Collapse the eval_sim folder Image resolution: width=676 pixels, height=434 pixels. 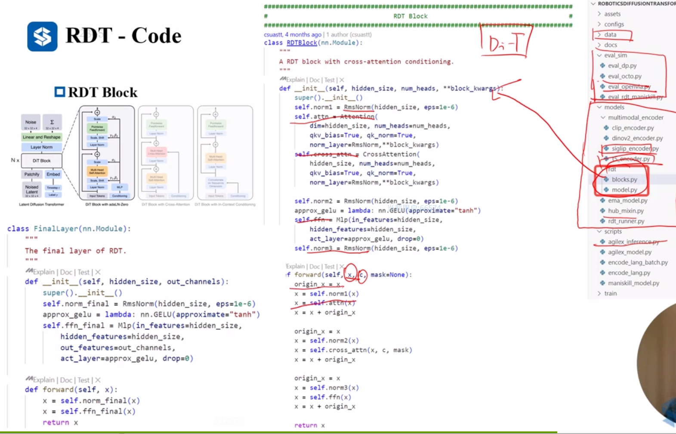click(599, 55)
